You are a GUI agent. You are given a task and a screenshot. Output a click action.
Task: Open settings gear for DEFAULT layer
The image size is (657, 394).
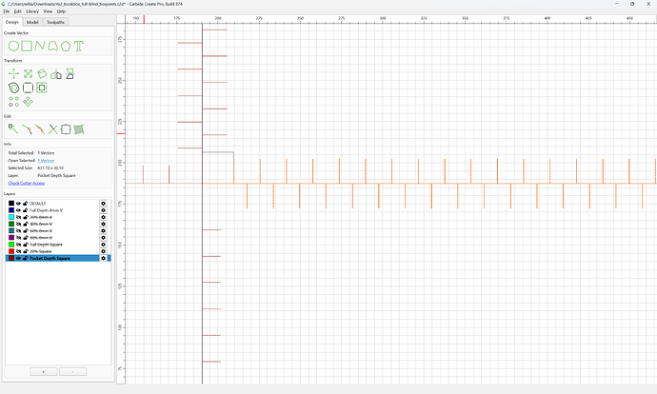(103, 204)
